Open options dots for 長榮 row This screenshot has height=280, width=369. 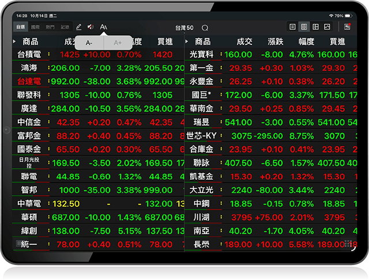221,244
